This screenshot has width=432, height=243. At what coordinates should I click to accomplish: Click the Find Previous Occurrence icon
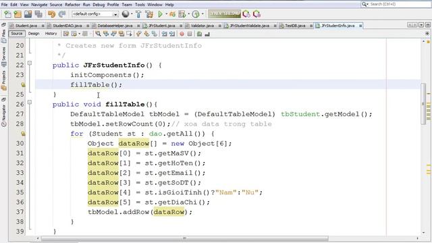tap(106, 34)
